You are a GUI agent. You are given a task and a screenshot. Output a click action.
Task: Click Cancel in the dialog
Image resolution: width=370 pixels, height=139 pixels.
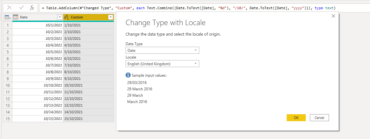coord(319,117)
